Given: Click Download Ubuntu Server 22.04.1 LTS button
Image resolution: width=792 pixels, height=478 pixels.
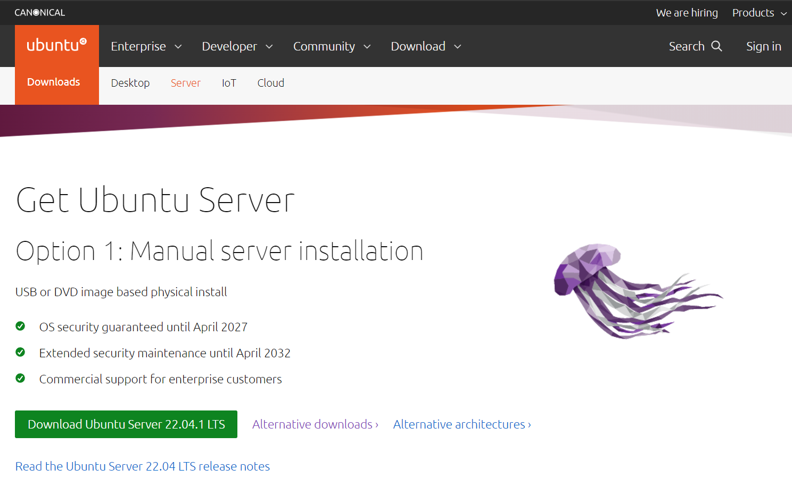Looking at the screenshot, I should point(126,424).
